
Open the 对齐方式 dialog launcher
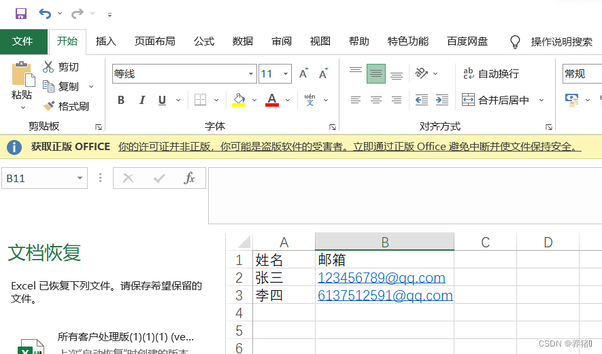[x=549, y=127]
